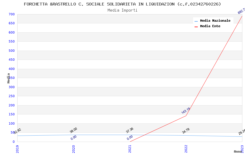Click data label 143.19 on red line
This screenshot has width=245, height=159.
tap(186, 111)
